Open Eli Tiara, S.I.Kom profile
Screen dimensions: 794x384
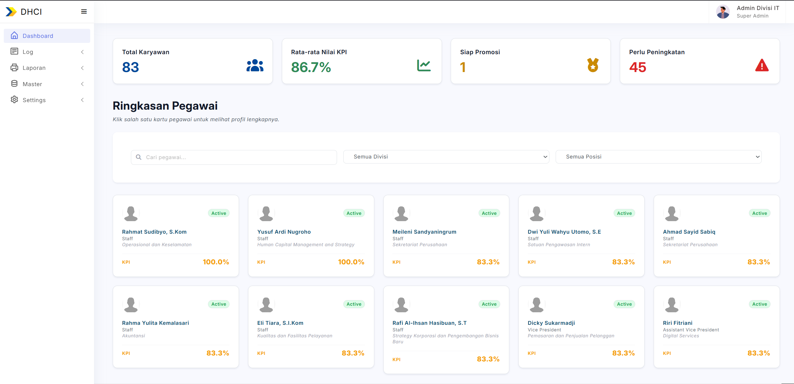pyautogui.click(x=311, y=327)
